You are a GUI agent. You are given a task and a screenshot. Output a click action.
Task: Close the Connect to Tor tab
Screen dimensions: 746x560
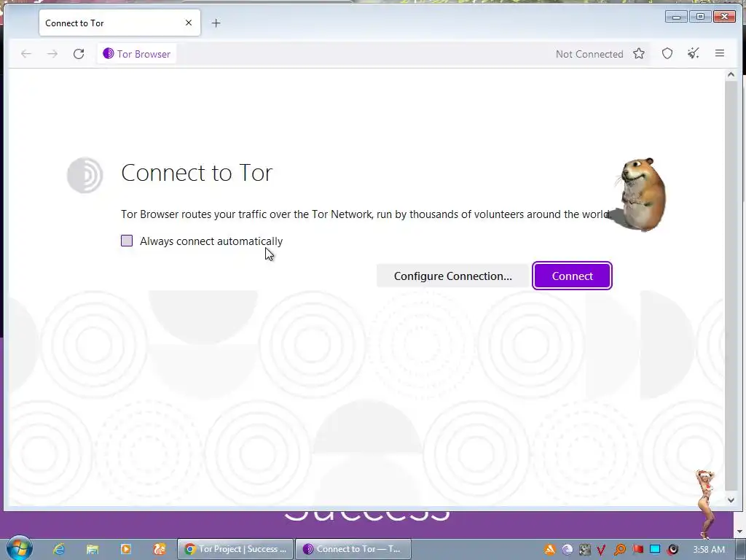(x=189, y=23)
